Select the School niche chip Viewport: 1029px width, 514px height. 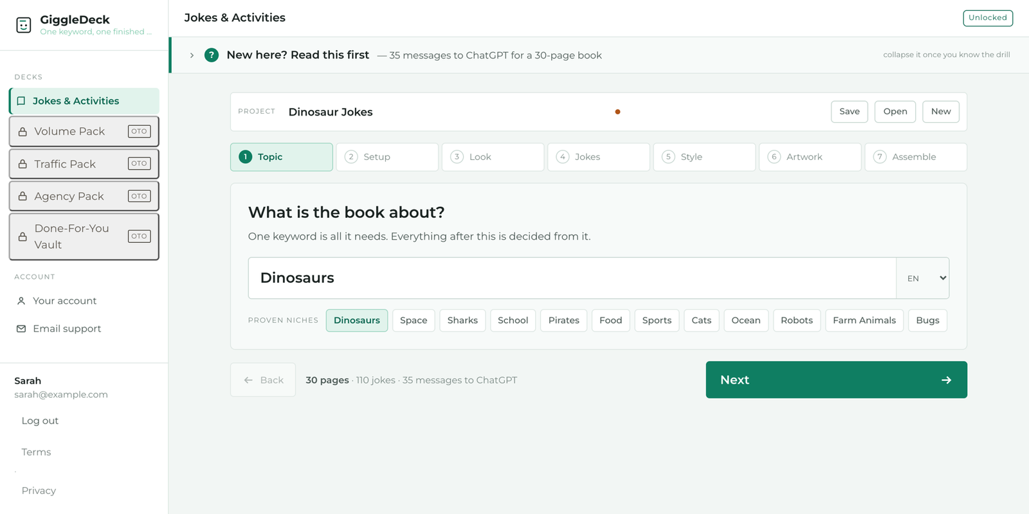[513, 321]
